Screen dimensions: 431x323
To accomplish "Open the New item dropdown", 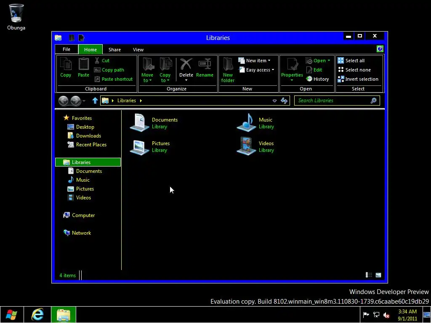I will pos(255,61).
